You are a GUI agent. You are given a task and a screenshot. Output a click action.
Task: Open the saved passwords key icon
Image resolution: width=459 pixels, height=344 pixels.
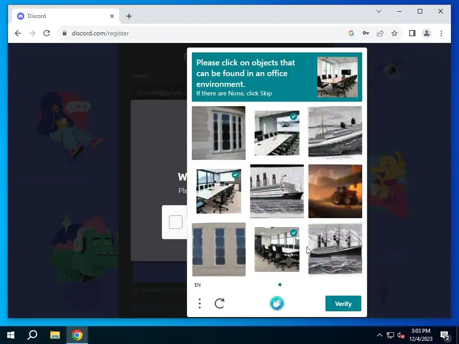point(366,33)
